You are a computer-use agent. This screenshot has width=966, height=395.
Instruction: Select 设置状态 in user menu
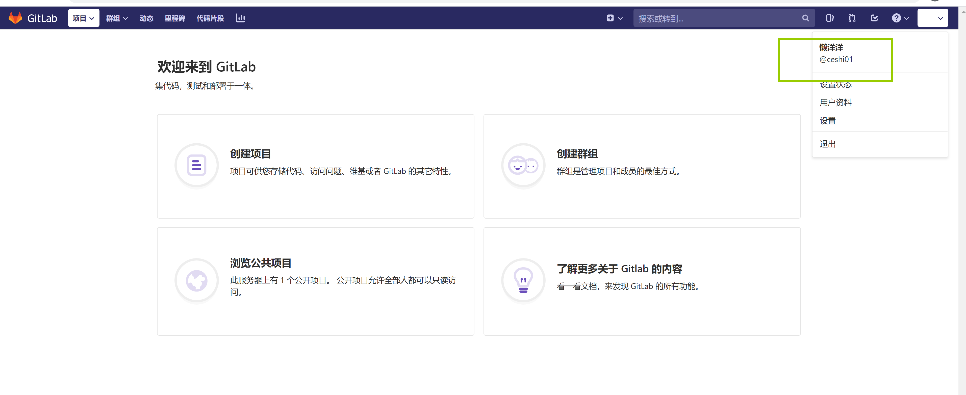pyautogui.click(x=835, y=85)
